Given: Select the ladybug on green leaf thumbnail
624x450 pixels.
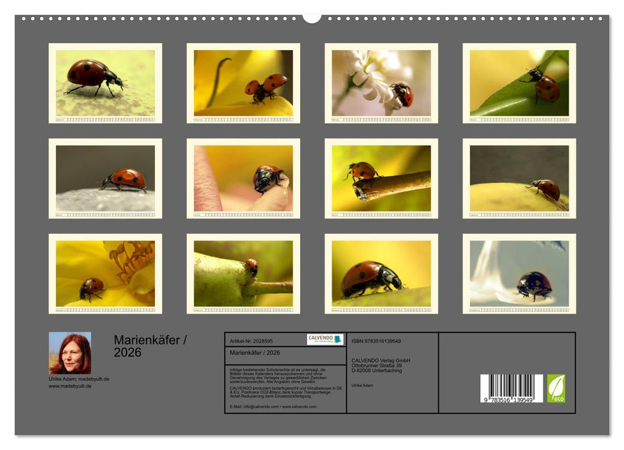Looking at the screenshot, I should [x=519, y=83].
